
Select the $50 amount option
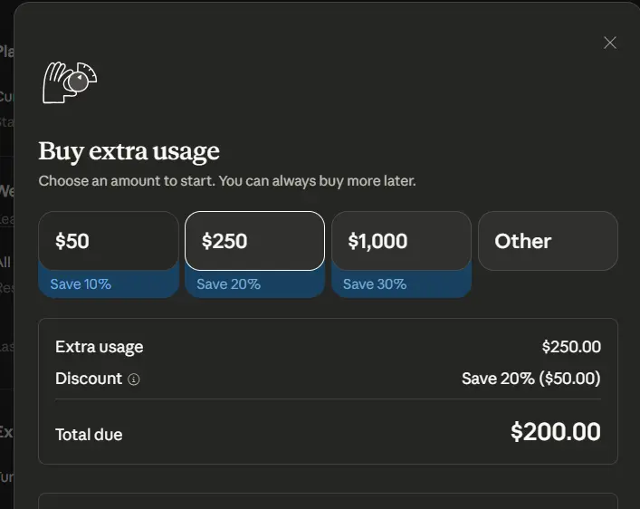point(108,241)
